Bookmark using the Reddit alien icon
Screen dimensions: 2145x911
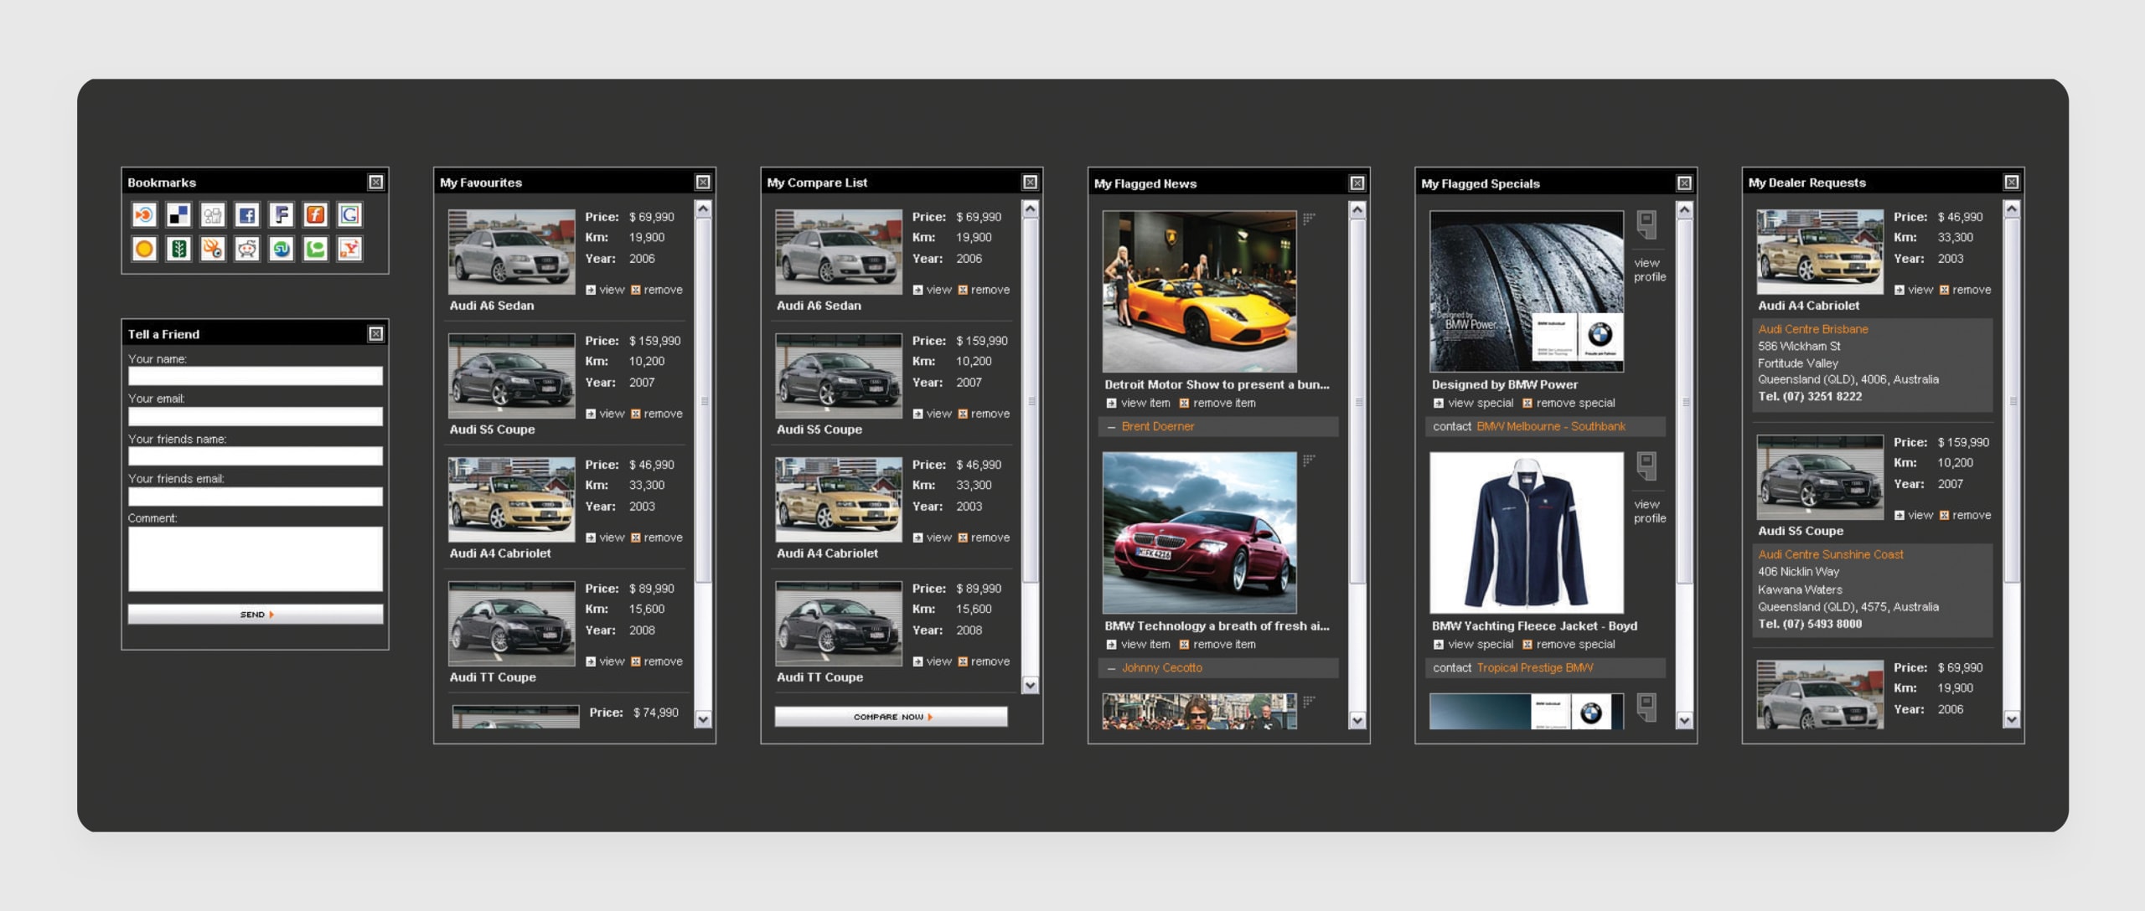247,249
